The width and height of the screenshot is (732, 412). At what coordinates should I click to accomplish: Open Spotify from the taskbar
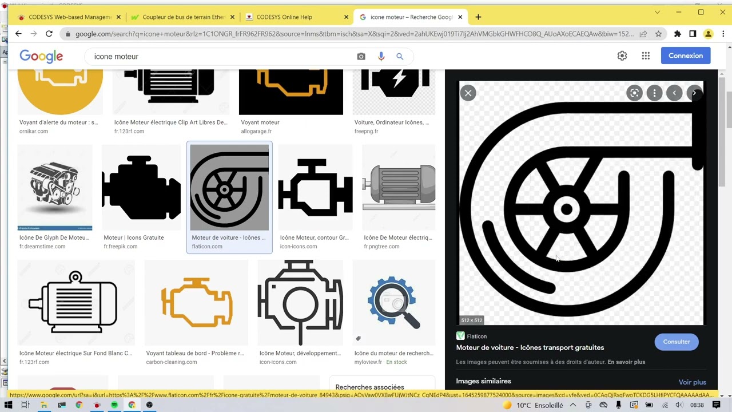[x=114, y=405]
